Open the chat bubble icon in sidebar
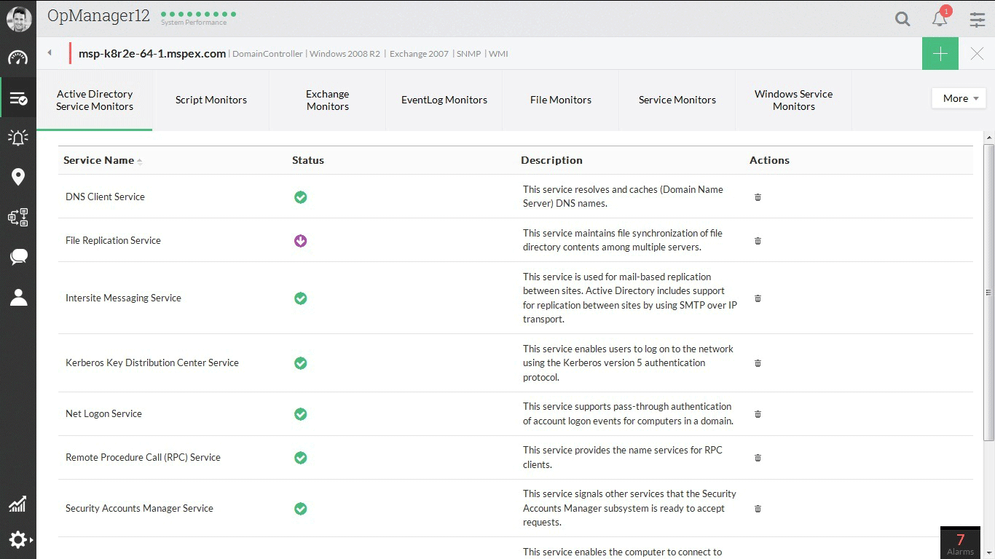The height and width of the screenshot is (559, 995). pos(18,256)
